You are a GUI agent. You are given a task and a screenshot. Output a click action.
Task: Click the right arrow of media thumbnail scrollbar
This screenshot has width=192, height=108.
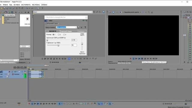click(x=29, y=46)
